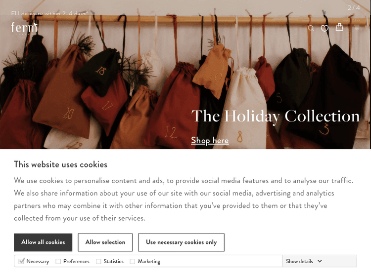Open the shopping bag icon
371x278 pixels.
(x=339, y=27)
